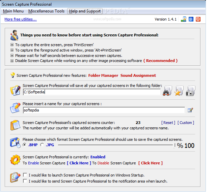The width and height of the screenshot is (215, 193).
Task: Click the Version 1.4.1 label
Action: 165,19
